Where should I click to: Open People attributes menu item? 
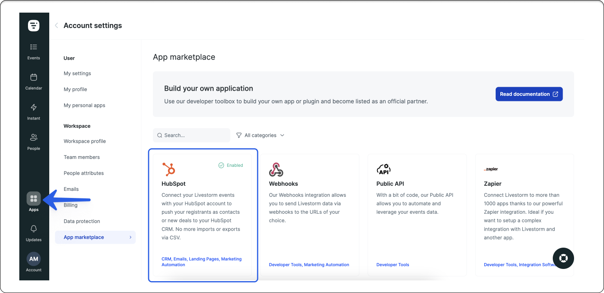pyautogui.click(x=84, y=173)
